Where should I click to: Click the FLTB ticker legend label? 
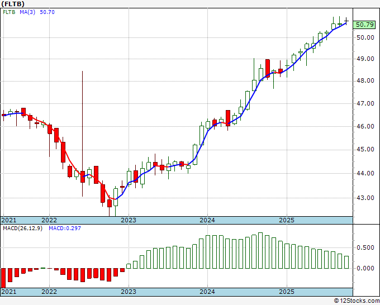point(9,12)
